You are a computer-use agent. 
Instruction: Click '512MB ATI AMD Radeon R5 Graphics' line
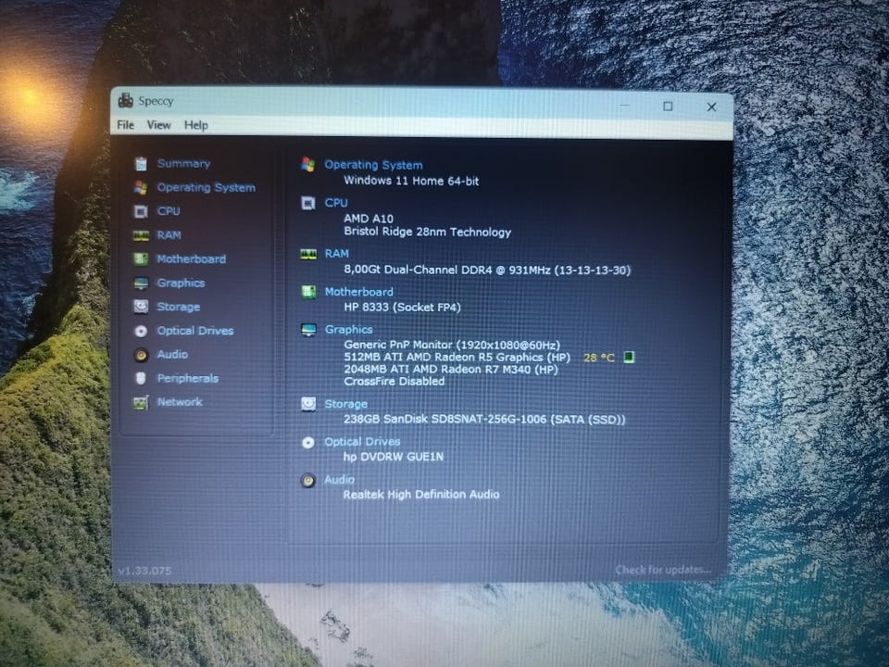(x=457, y=358)
